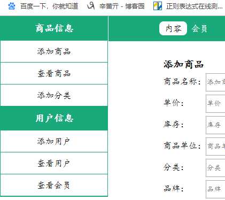The height and width of the screenshot is (200, 225).
Task: Focus the 分类 input field
Action: (x=215, y=168)
